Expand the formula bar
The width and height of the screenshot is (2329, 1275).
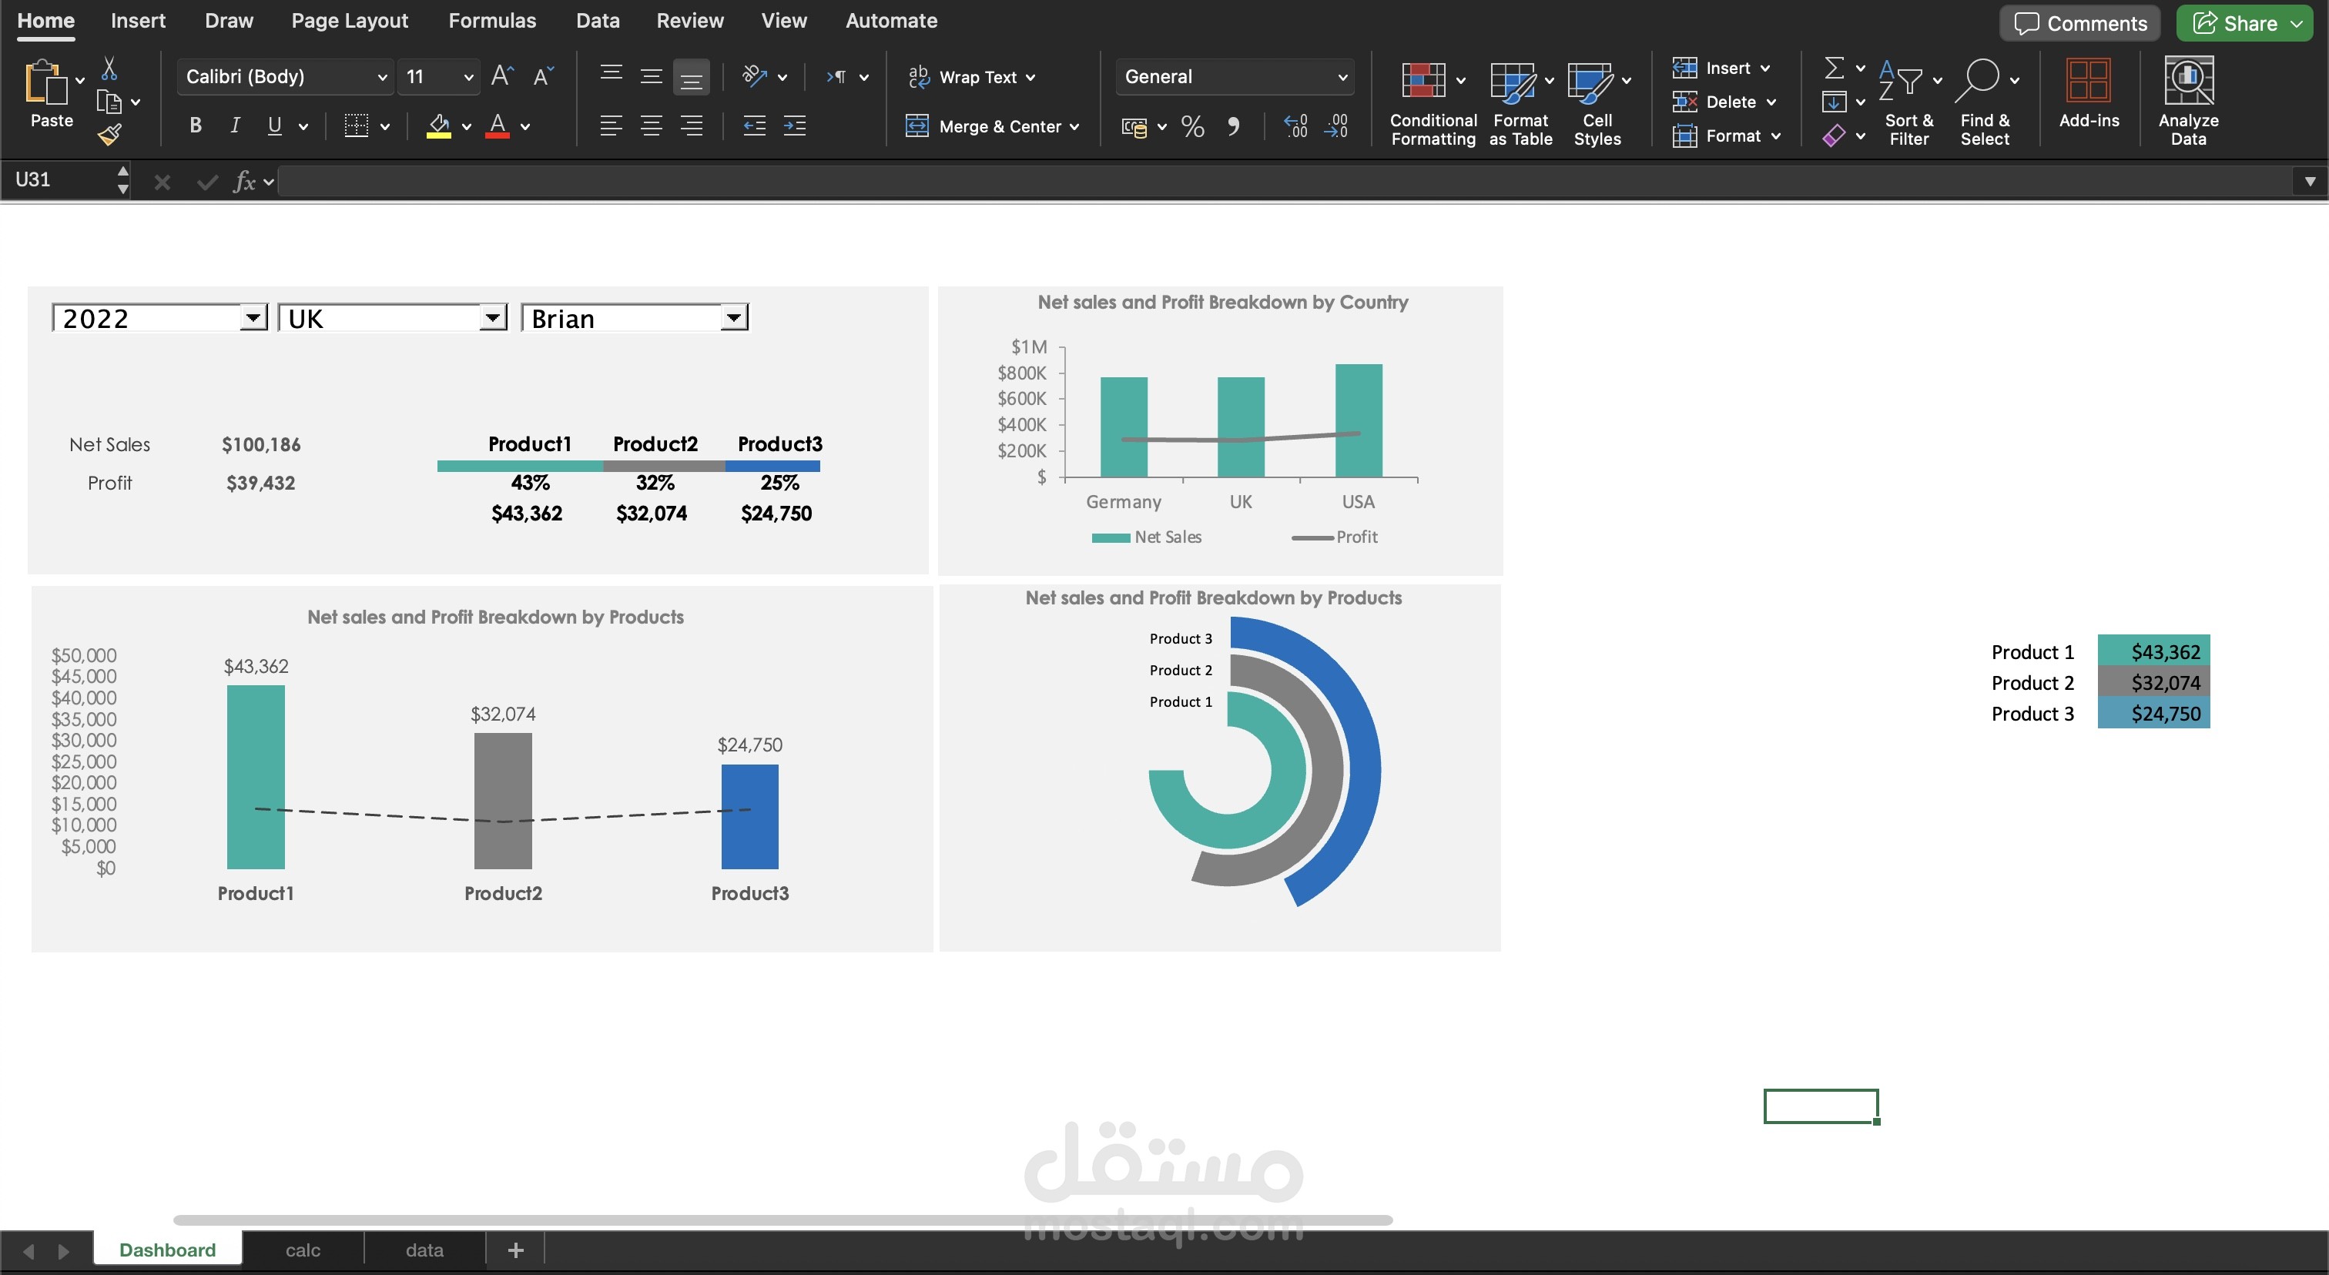point(2309,181)
